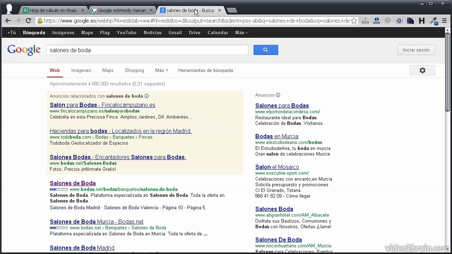Switch to Hoja de cálculo sin título tab
The height and width of the screenshot is (254, 452).
tap(53, 10)
